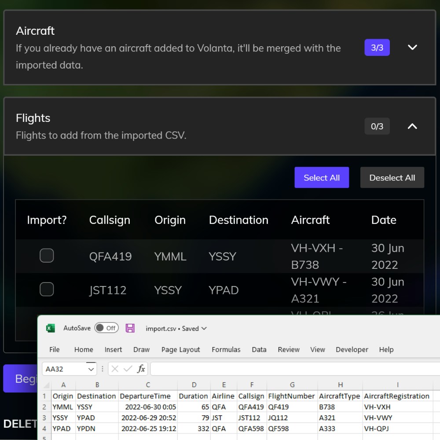
Task: Click inside the Excel formula bar
Action: click(x=290, y=369)
